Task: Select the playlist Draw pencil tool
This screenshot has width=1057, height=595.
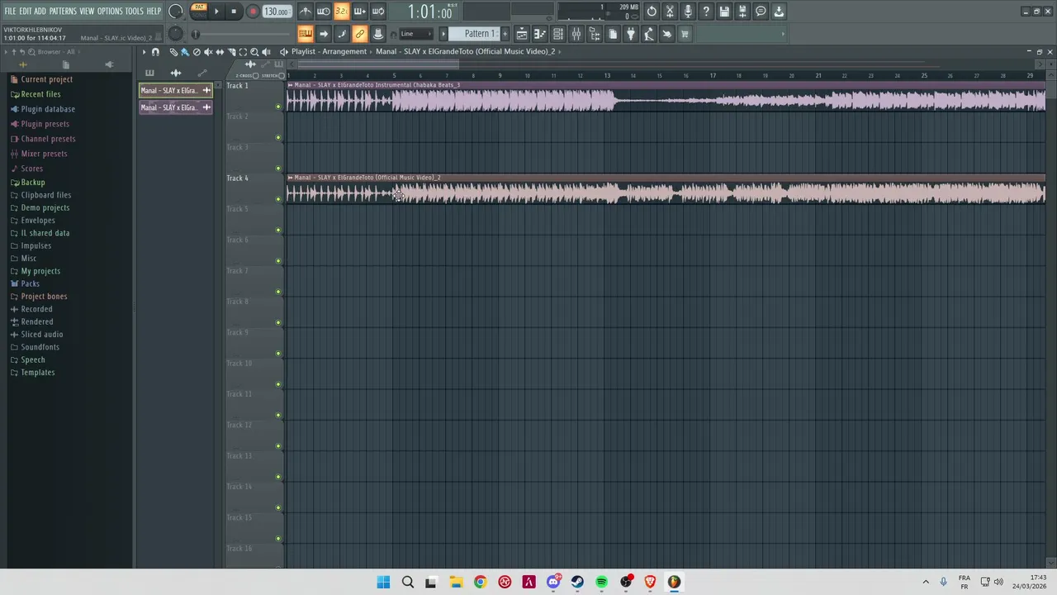Action: [173, 51]
